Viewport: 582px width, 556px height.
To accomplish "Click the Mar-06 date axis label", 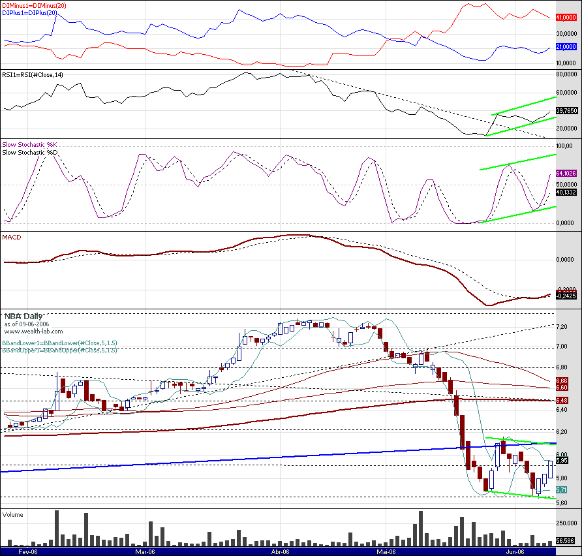I will [145, 552].
